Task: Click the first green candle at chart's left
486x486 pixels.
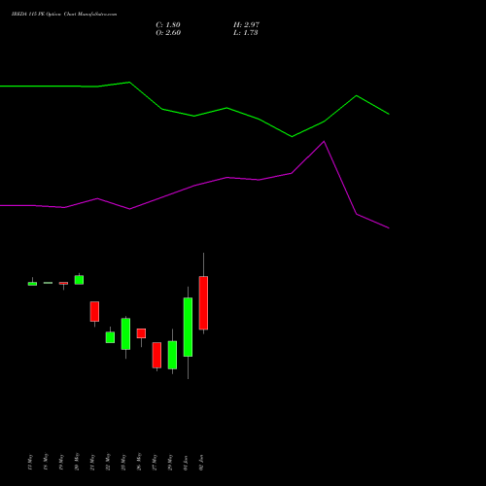Action: pyautogui.click(x=32, y=283)
